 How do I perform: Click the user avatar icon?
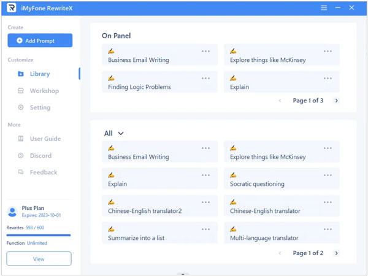coord(12,212)
